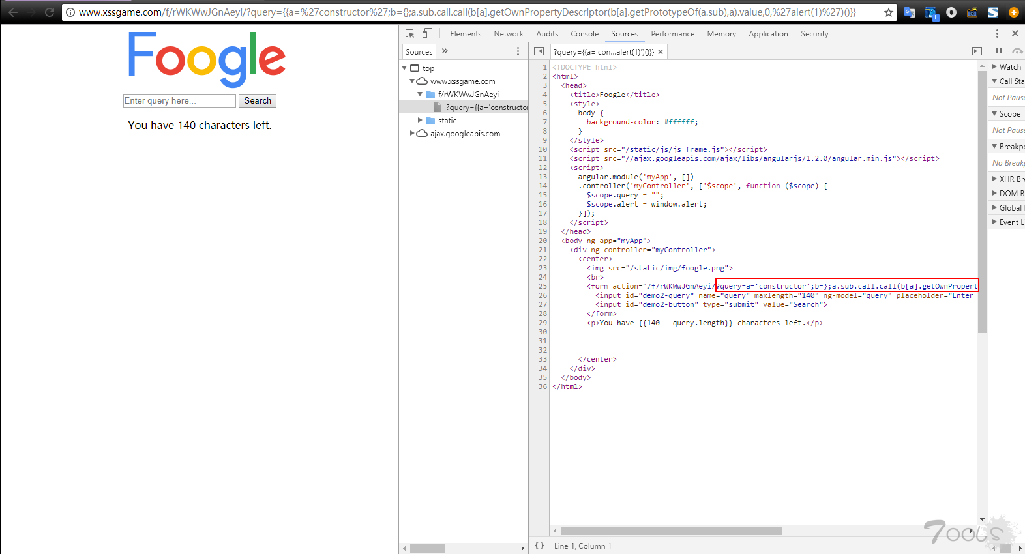
Task: Click the orange up-arrow update icon
Action: [1013, 12]
